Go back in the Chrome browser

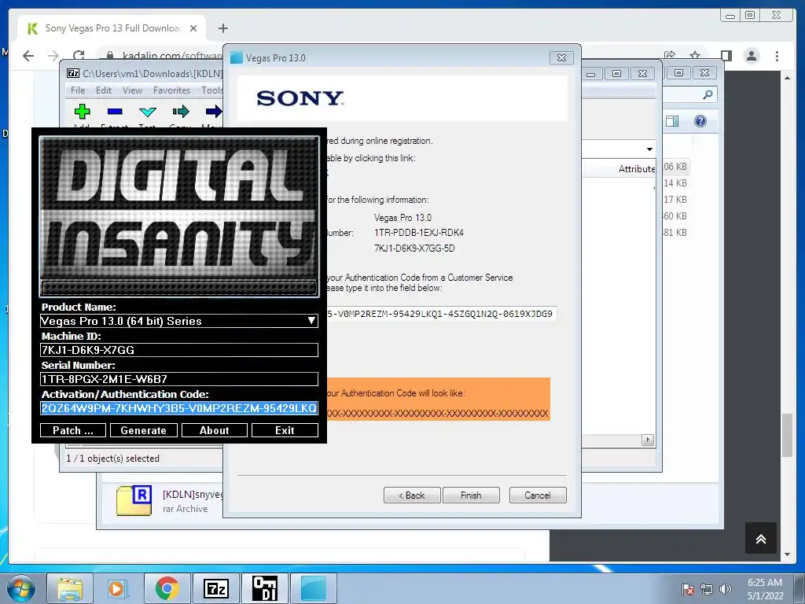pos(28,56)
